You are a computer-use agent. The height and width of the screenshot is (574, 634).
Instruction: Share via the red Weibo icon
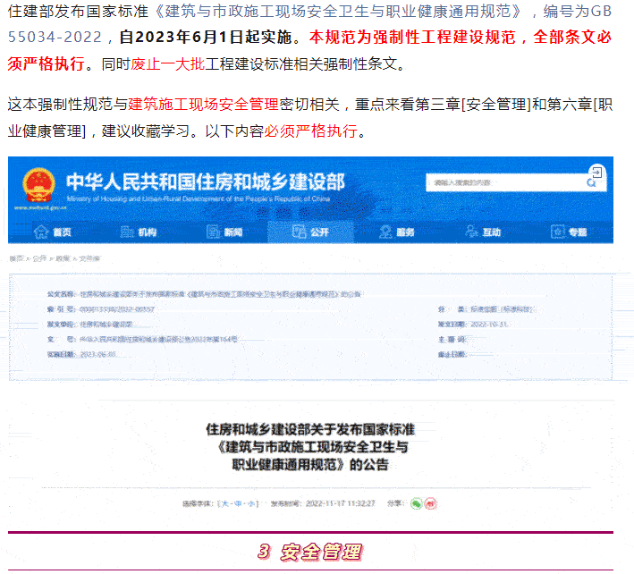431,504
